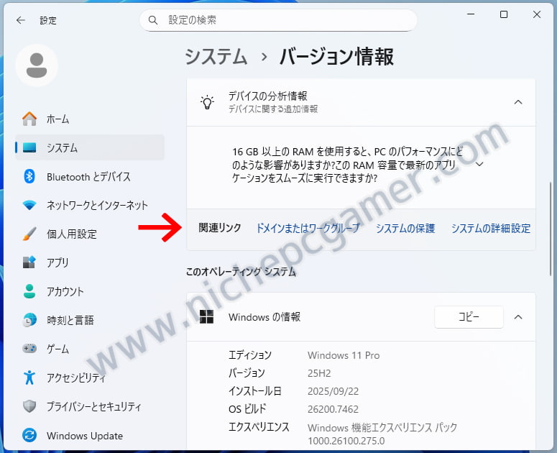Collapse the デバイスの分析情報 section
The width and height of the screenshot is (557, 453).
pyautogui.click(x=517, y=102)
